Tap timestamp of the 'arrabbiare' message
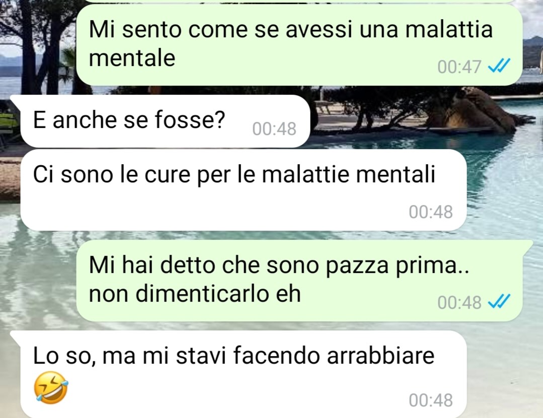The width and height of the screenshot is (543, 418). [x=430, y=400]
